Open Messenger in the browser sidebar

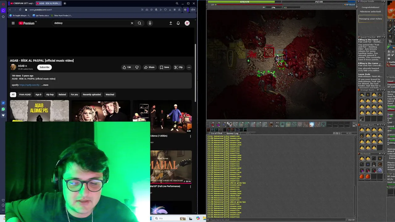[x=3, y=103]
